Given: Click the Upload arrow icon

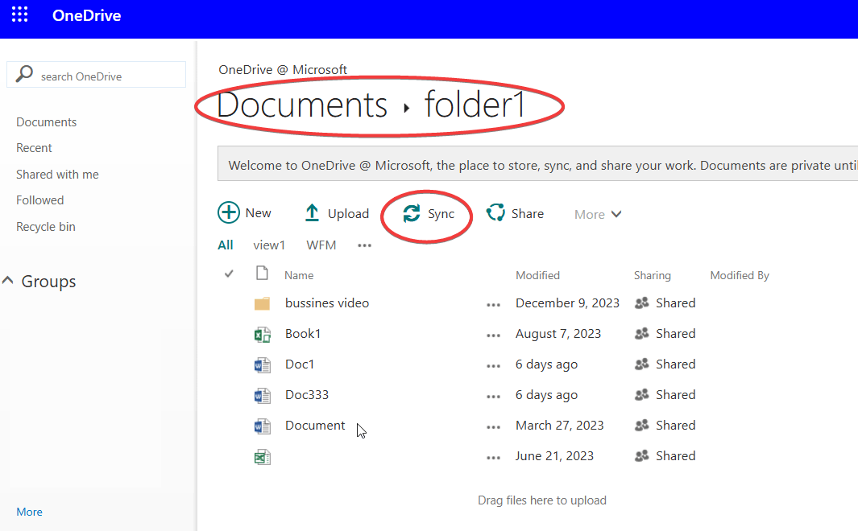Looking at the screenshot, I should tap(313, 212).
